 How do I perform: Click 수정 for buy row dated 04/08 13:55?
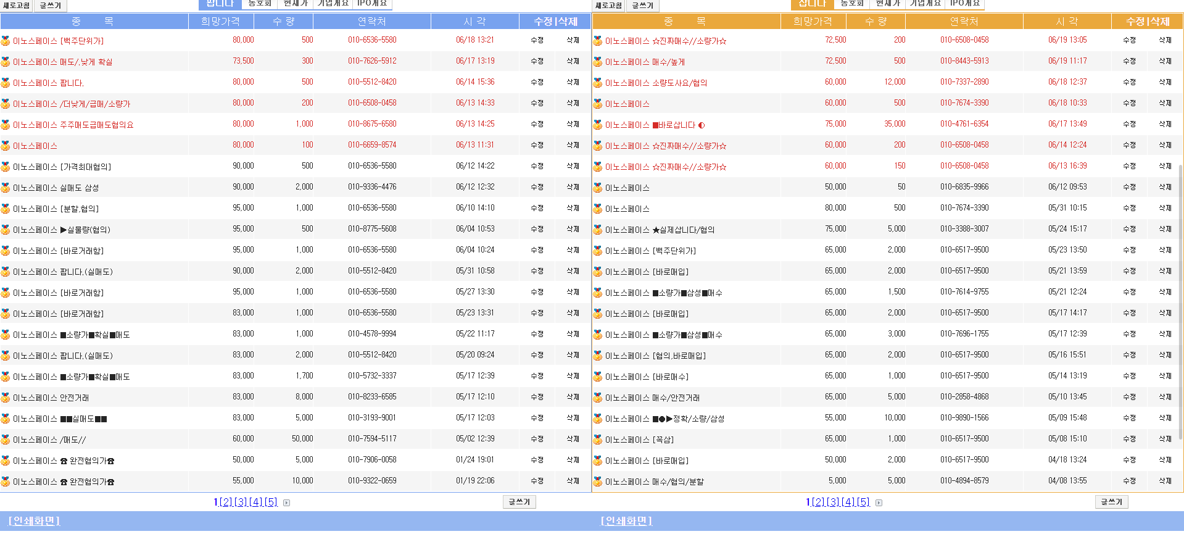coord(1129,481)
